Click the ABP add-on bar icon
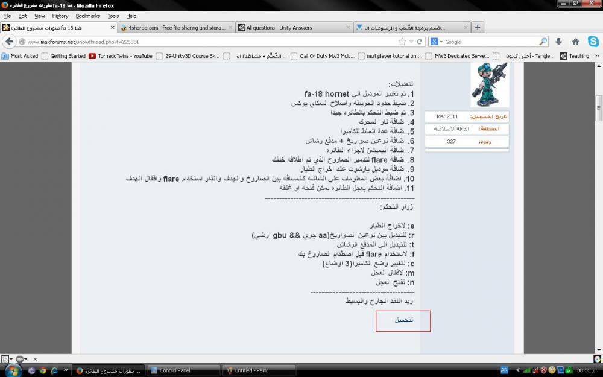The image size is (603, 377). 20,359
